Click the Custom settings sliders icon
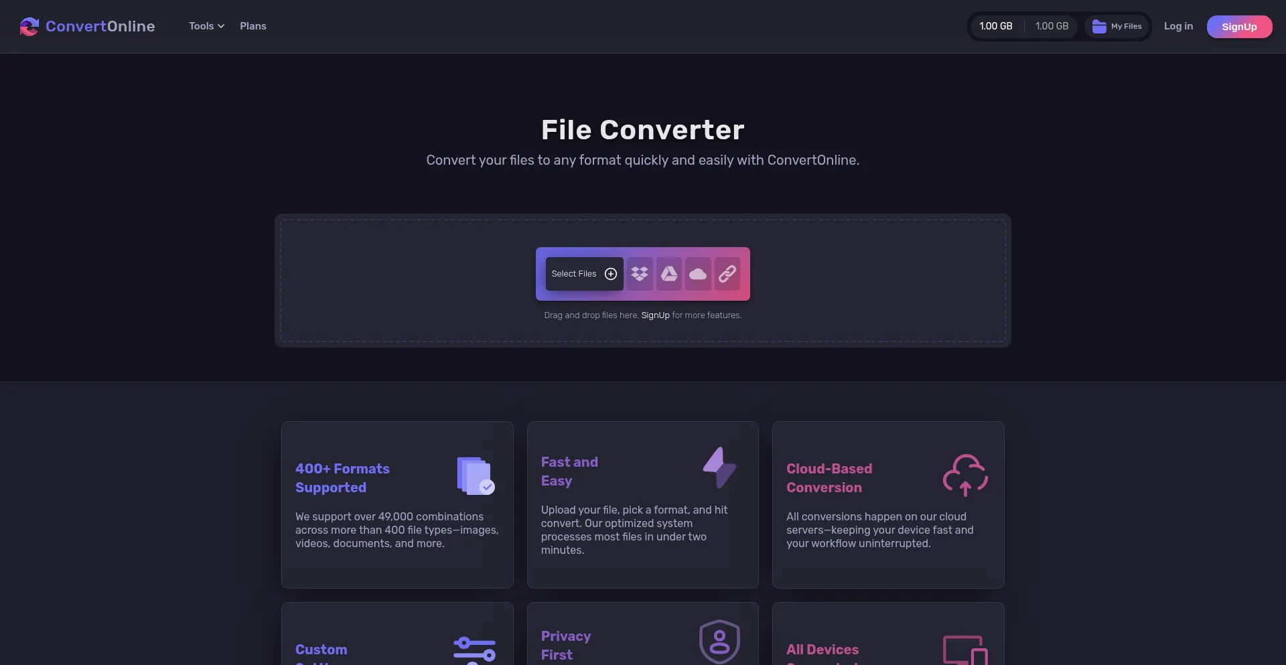 tap(474, 650)
